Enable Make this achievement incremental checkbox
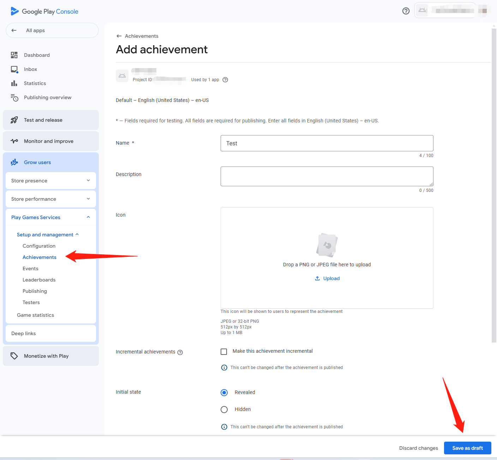This screenshot has height=460, width=497. point(224,352)
